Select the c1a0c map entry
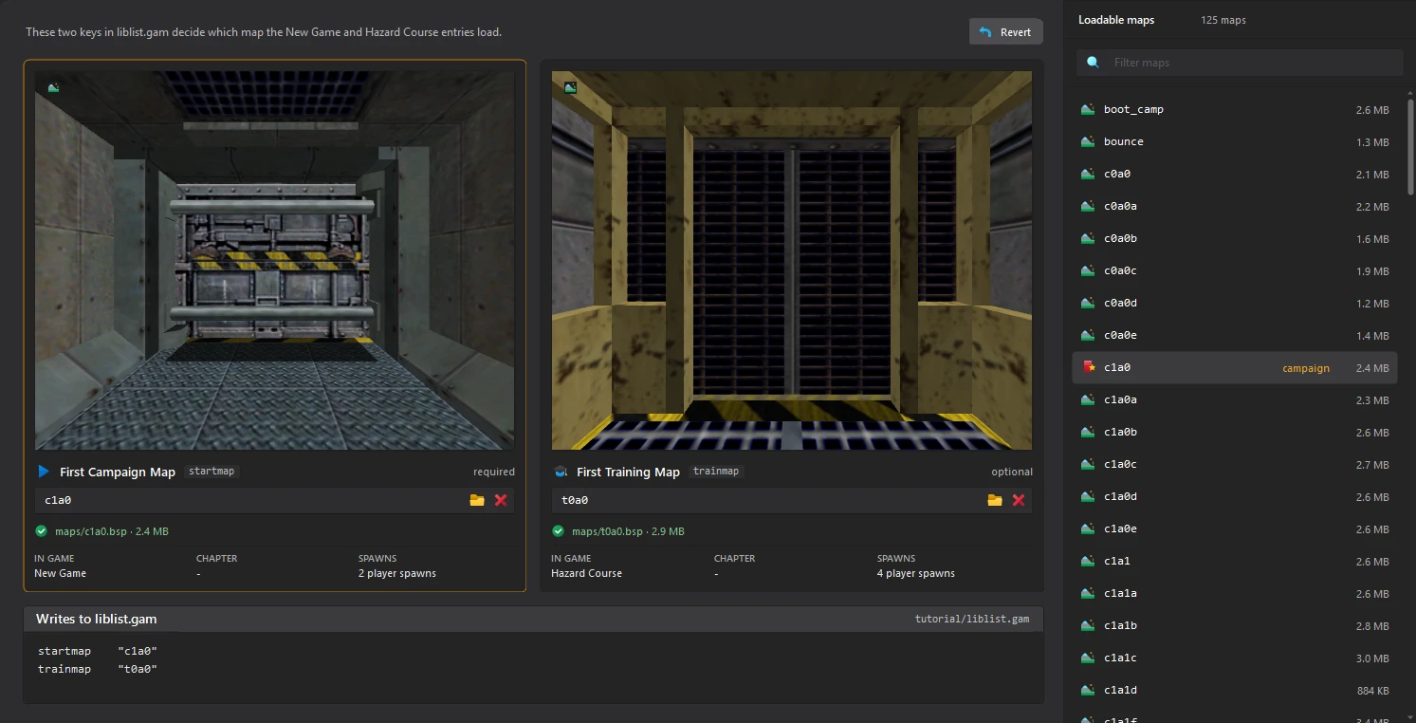Image resolution: width=1416 pixels, height=723 pixels. (x=1234, y=465)
